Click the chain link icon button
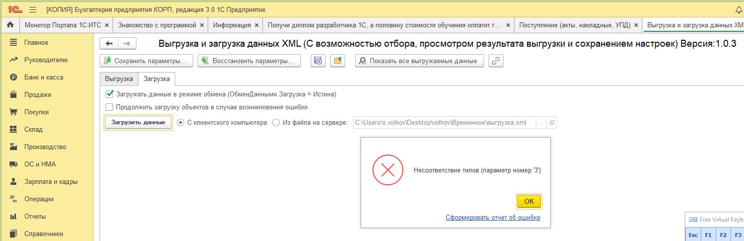744x241 pixels. (x=496, y=61)
